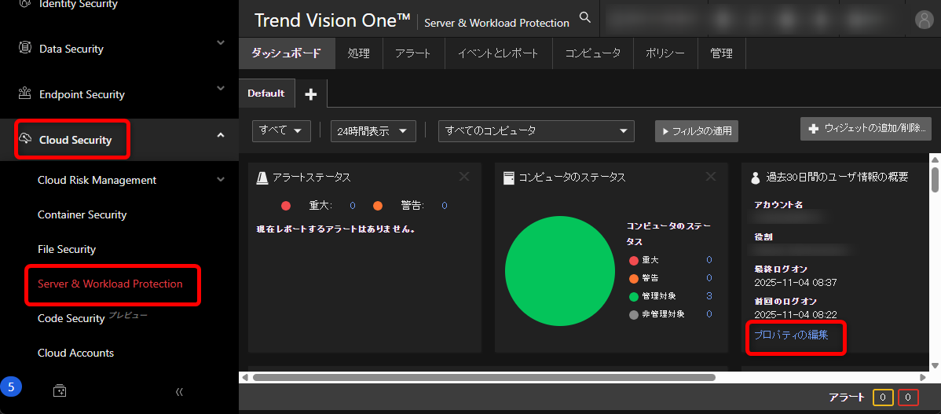Click the scroll-left arrow of horizontal scrollbar
The image size is (941, 414).
245,377
